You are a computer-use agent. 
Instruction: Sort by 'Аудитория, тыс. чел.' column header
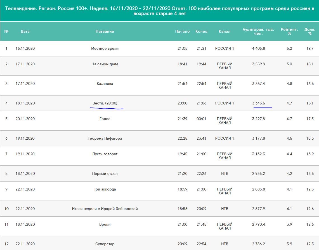coord(258,31)
